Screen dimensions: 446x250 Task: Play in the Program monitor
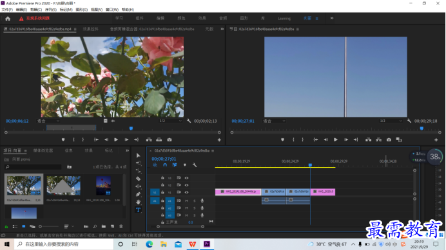click(336, 139)
